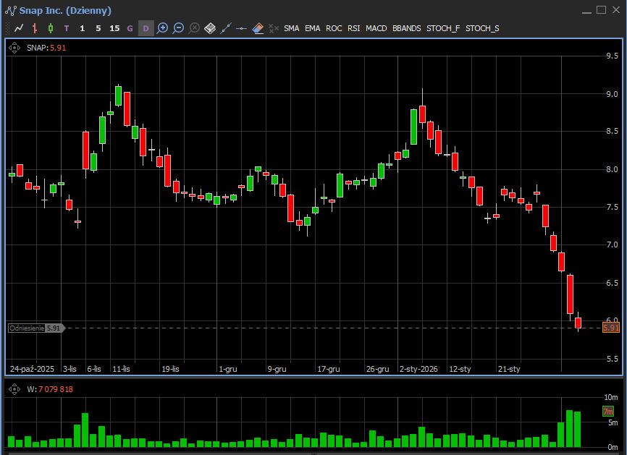Viewport: 627px width, 455px height.
Task: Select the daily (D) interval button
Action: 146,28
